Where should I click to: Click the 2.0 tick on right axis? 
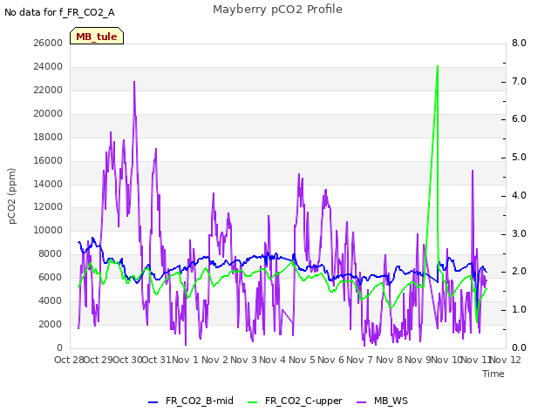519,271
